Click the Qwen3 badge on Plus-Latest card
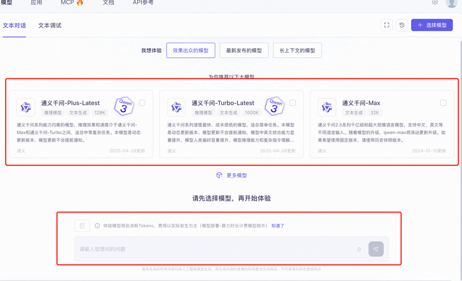This screenshot has height=281, width=462. click(124, 106)
